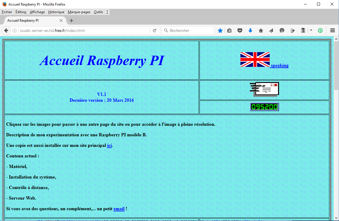Click the site information icon in address bar

click(x=14, y=30)
